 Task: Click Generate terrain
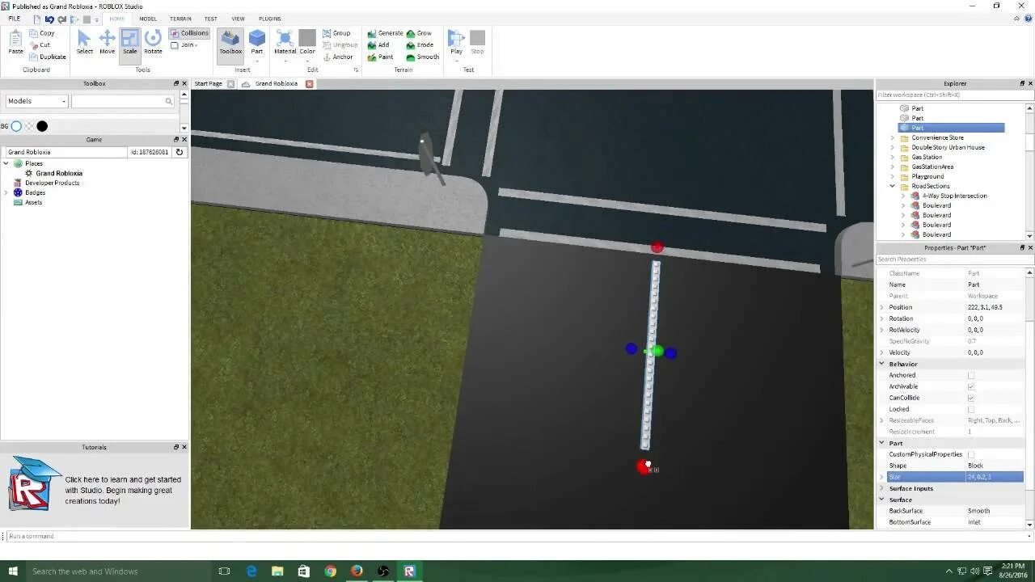[385, 33]
